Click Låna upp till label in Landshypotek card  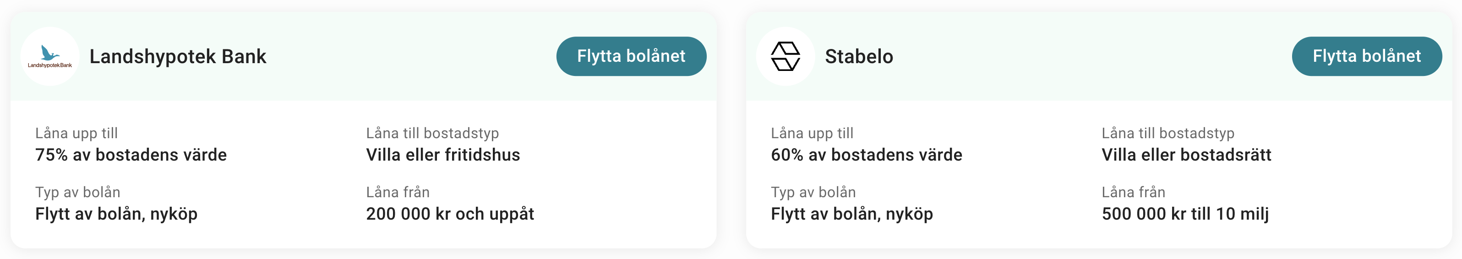76,133
